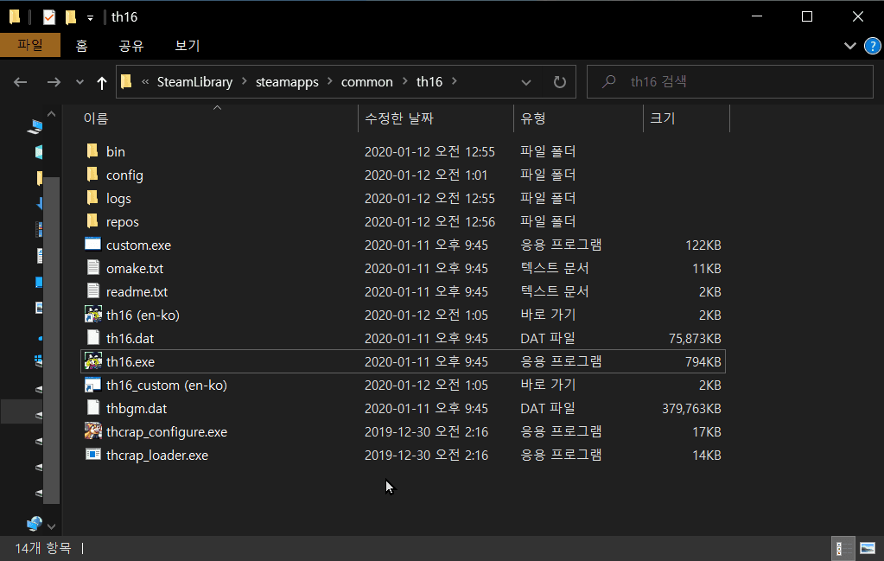Click custom.exe 122KB size cell
Viewport: 884px width, 561px height.
pos(703,245)
